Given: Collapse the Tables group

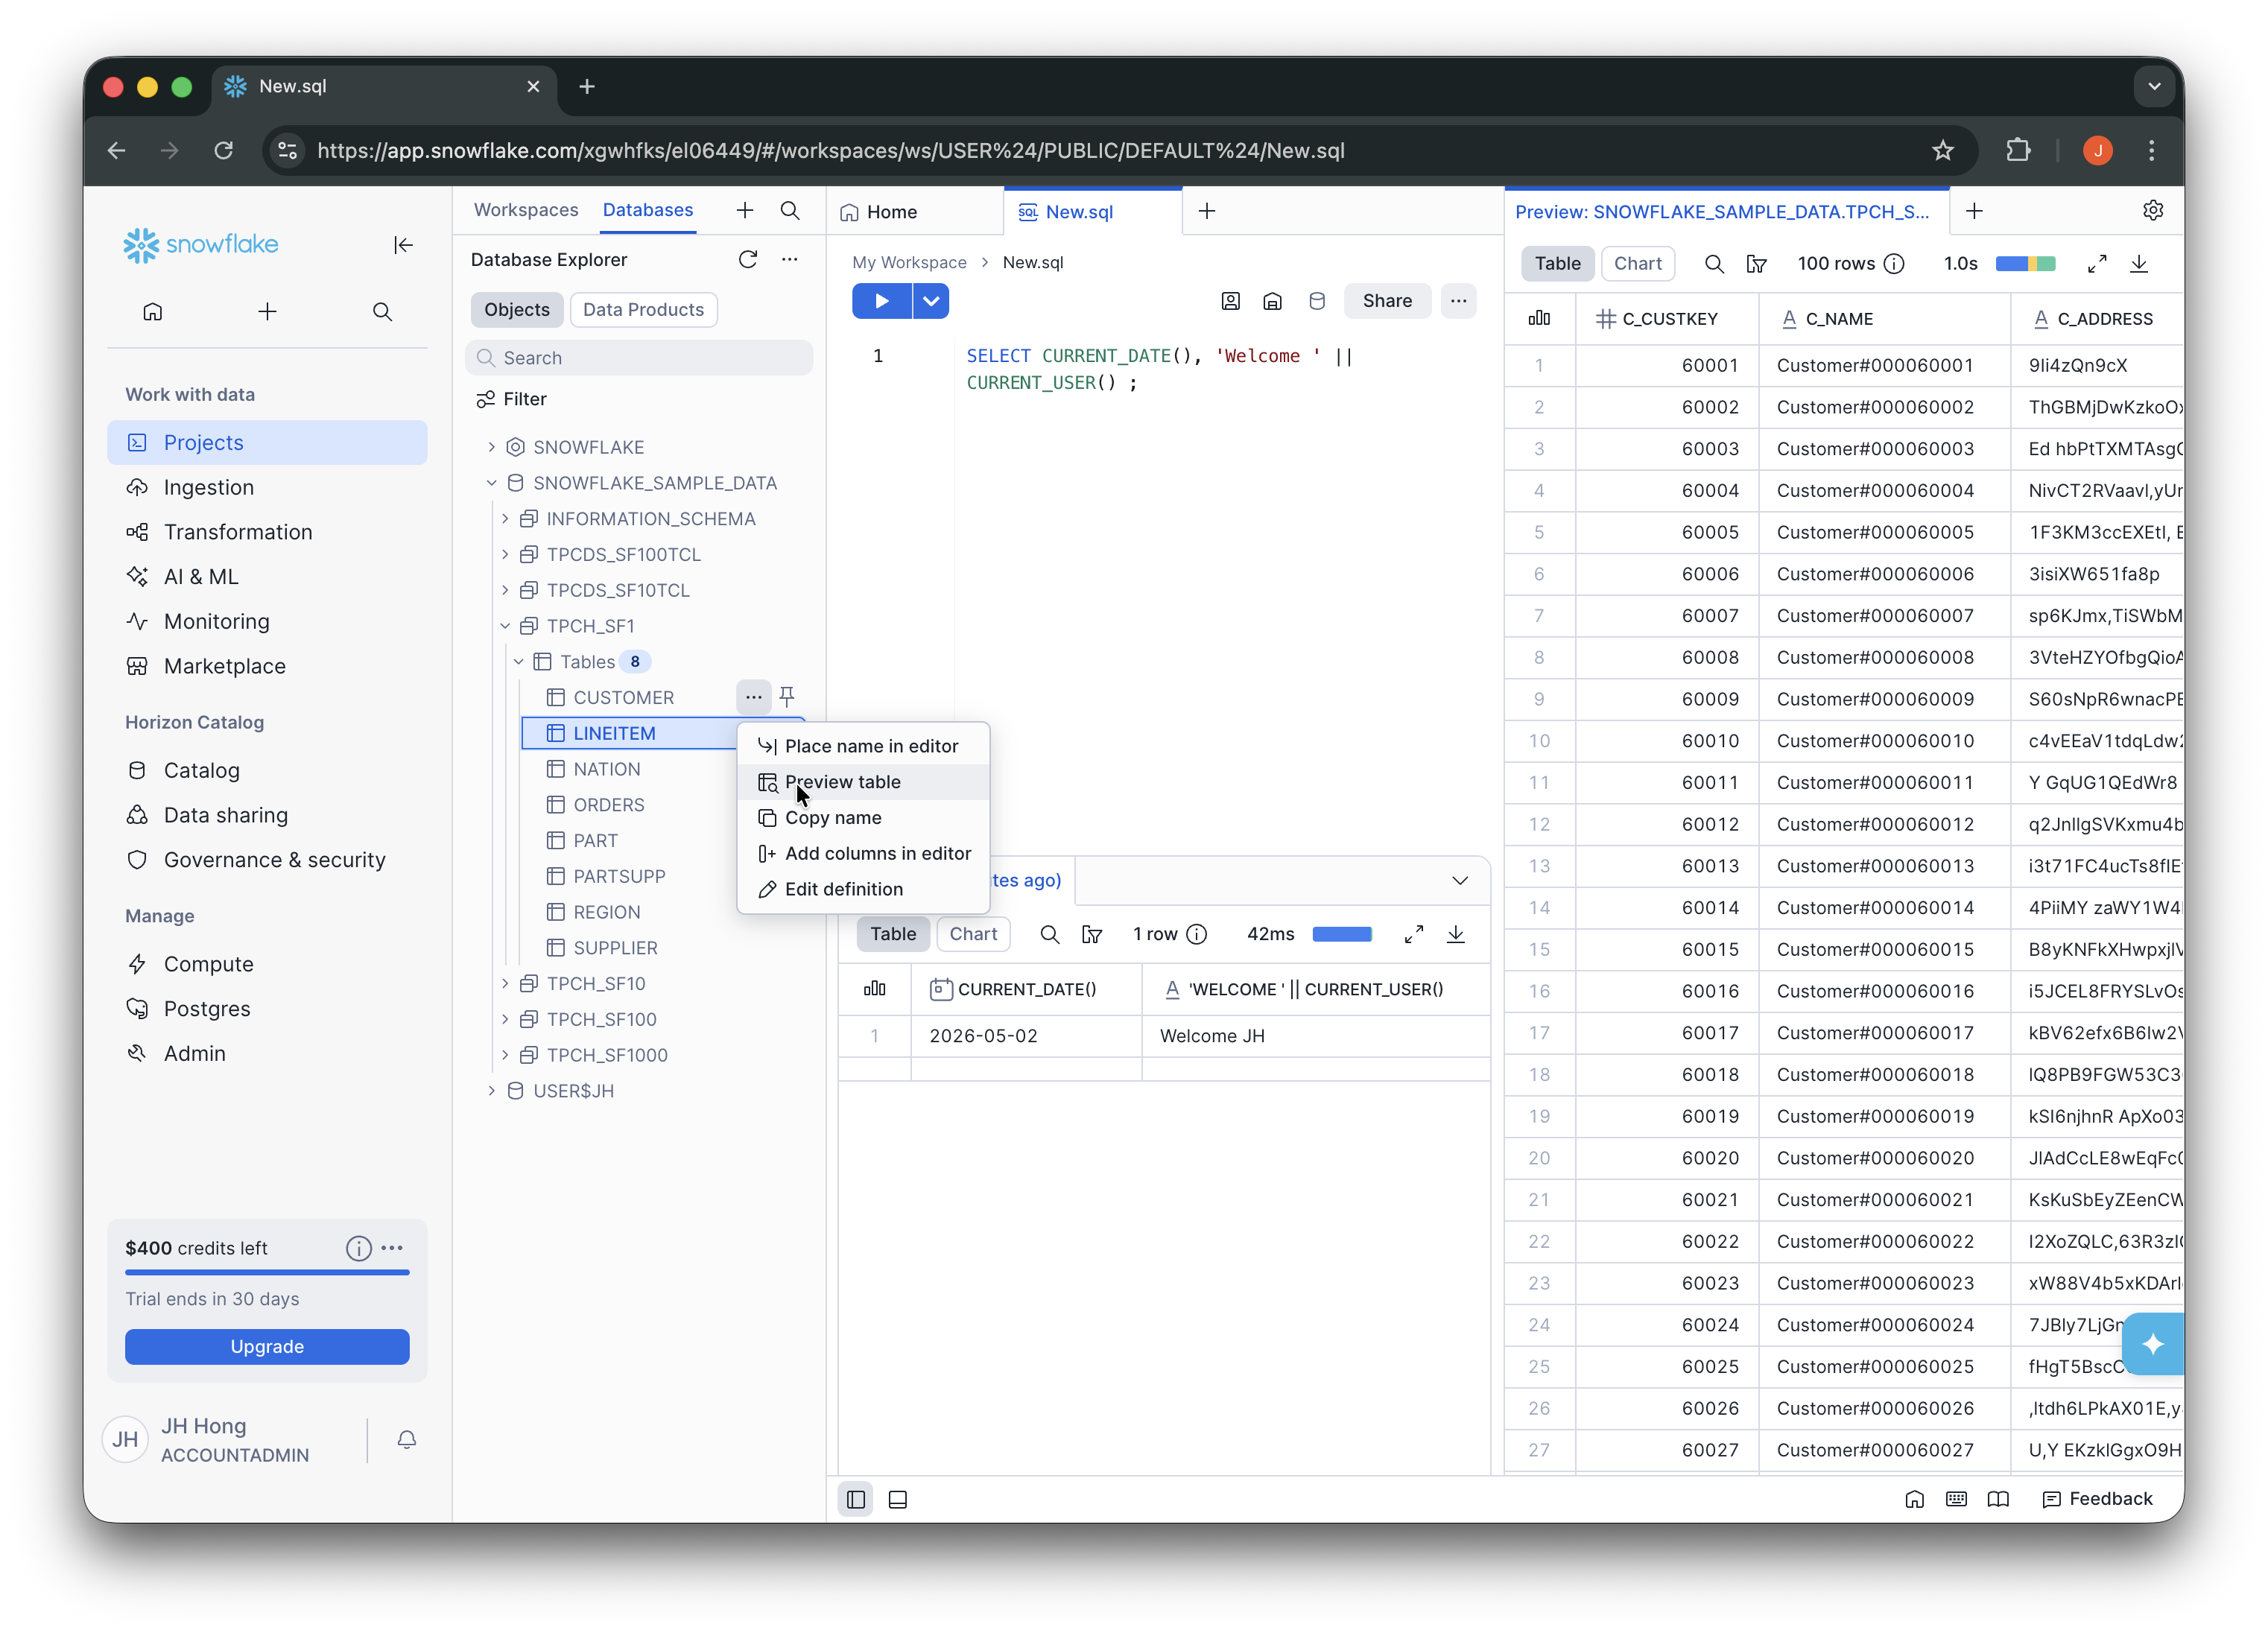Looking at the screenshot, I should point(519,662).
